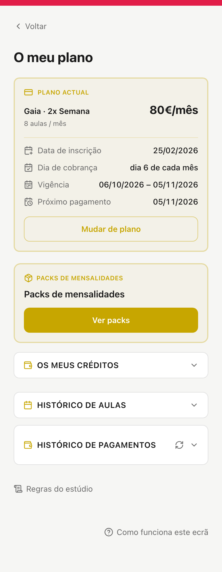Expand Histórico de Pagamentos chevron
Viewport: 222px width, 572px height.
[x=194, y=445]
